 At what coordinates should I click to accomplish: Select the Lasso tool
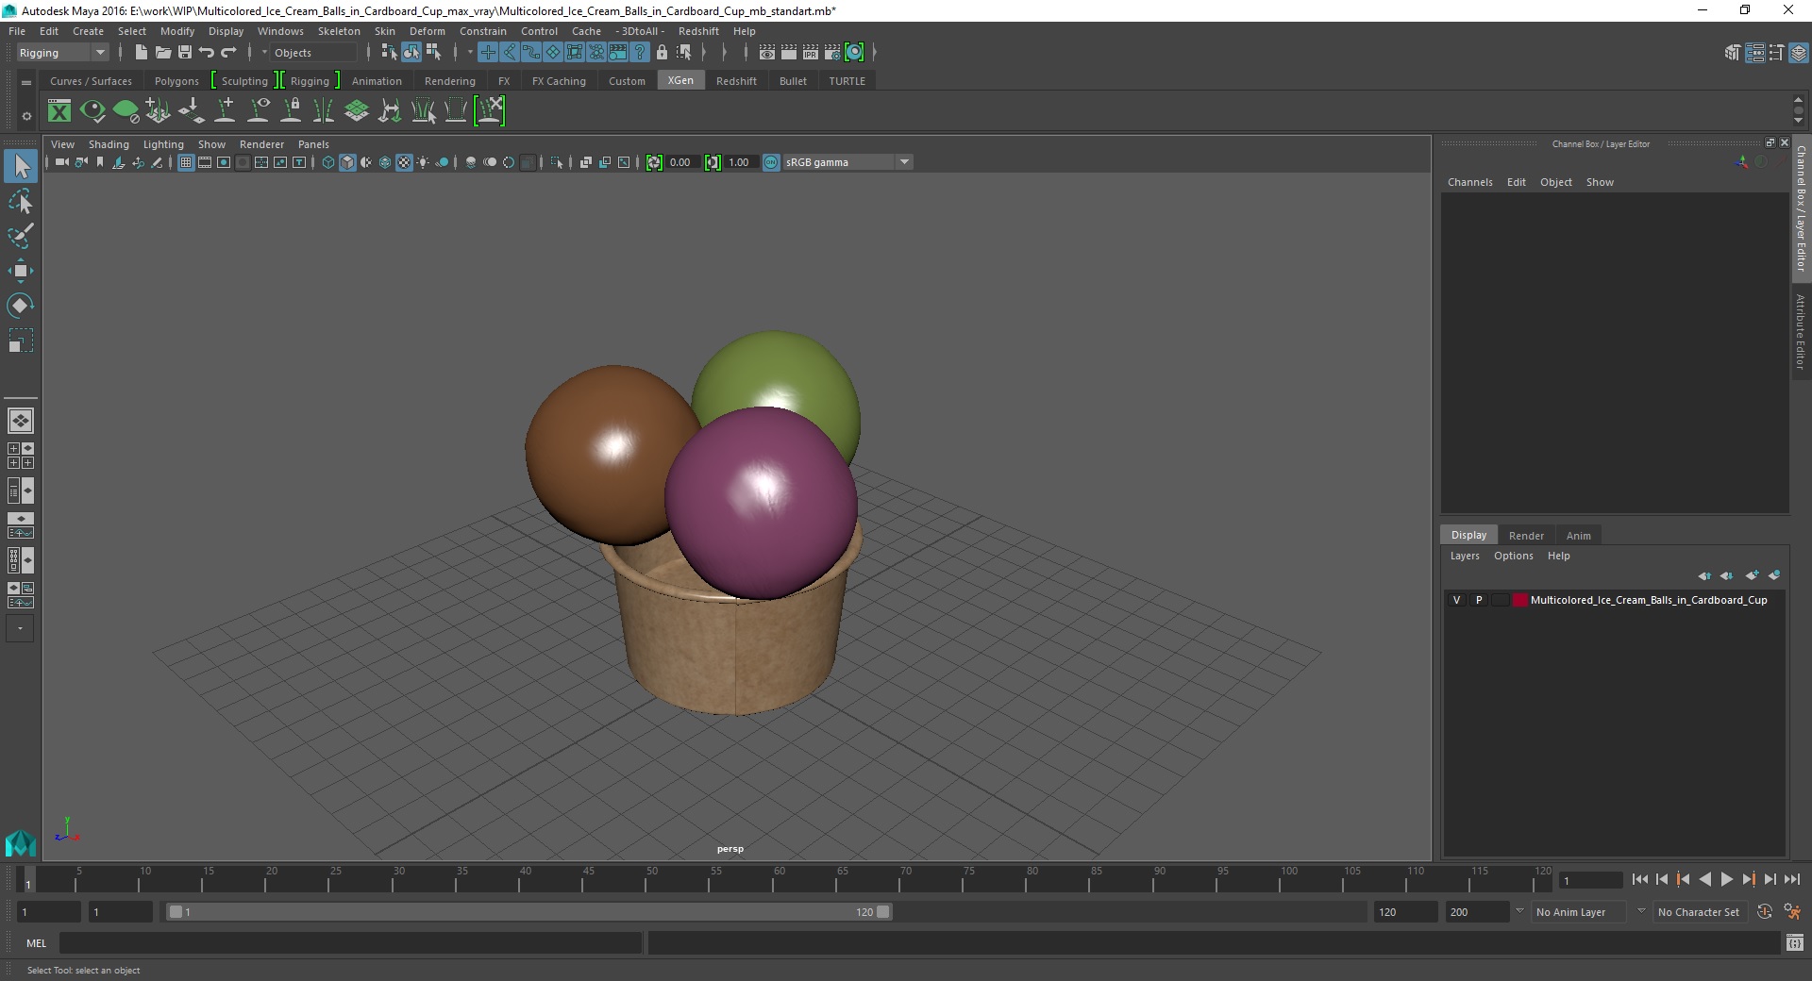(21, 202)
